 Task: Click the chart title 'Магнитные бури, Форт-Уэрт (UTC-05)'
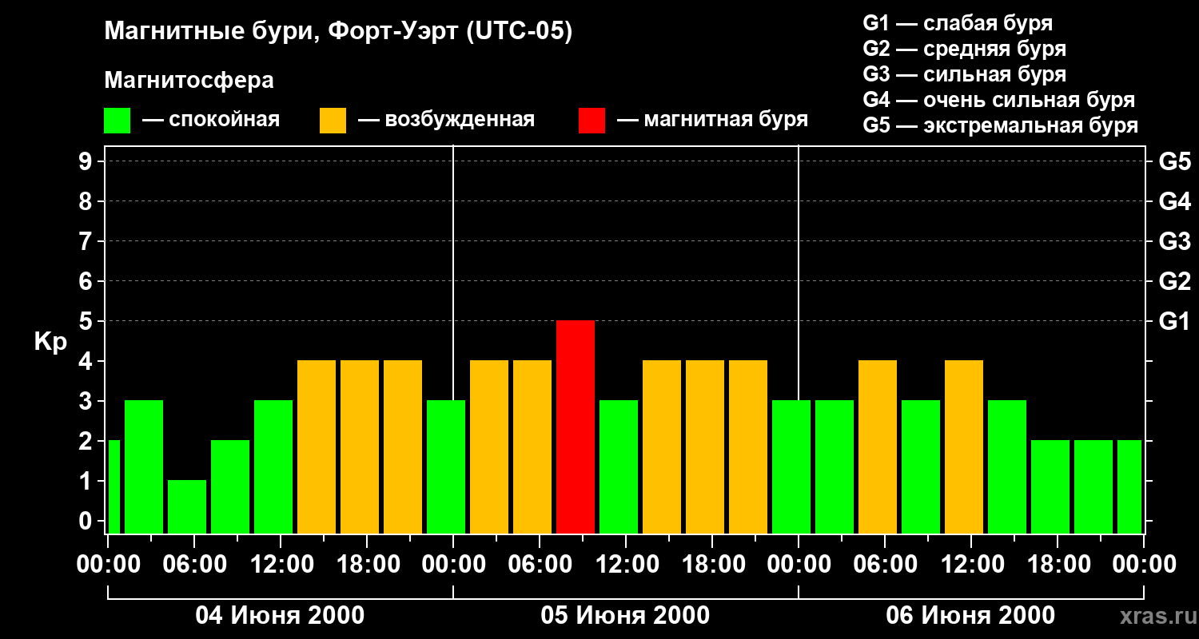pyautogui.click(x=338, y=33)
